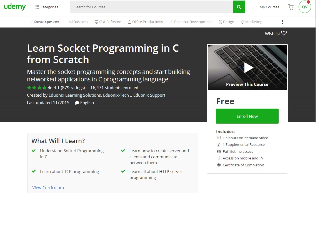Click the 1.5 hours on-demand video text

246,138
